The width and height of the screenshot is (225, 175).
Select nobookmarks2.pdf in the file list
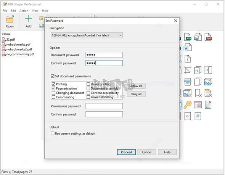(17, 49)
